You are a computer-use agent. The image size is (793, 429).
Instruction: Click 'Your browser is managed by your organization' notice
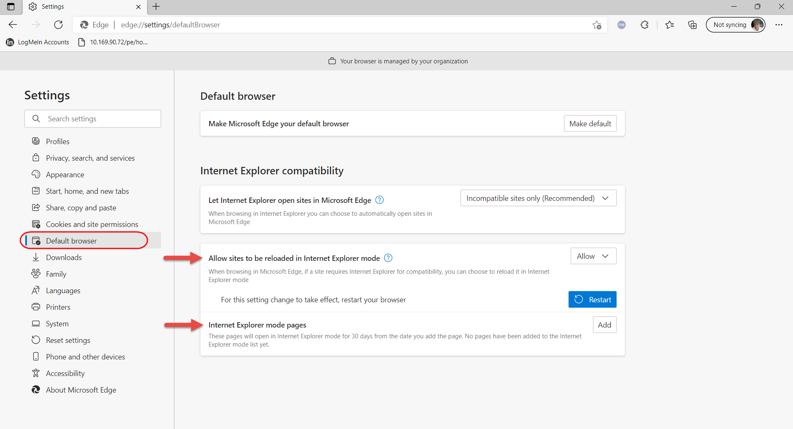point(404,61)
